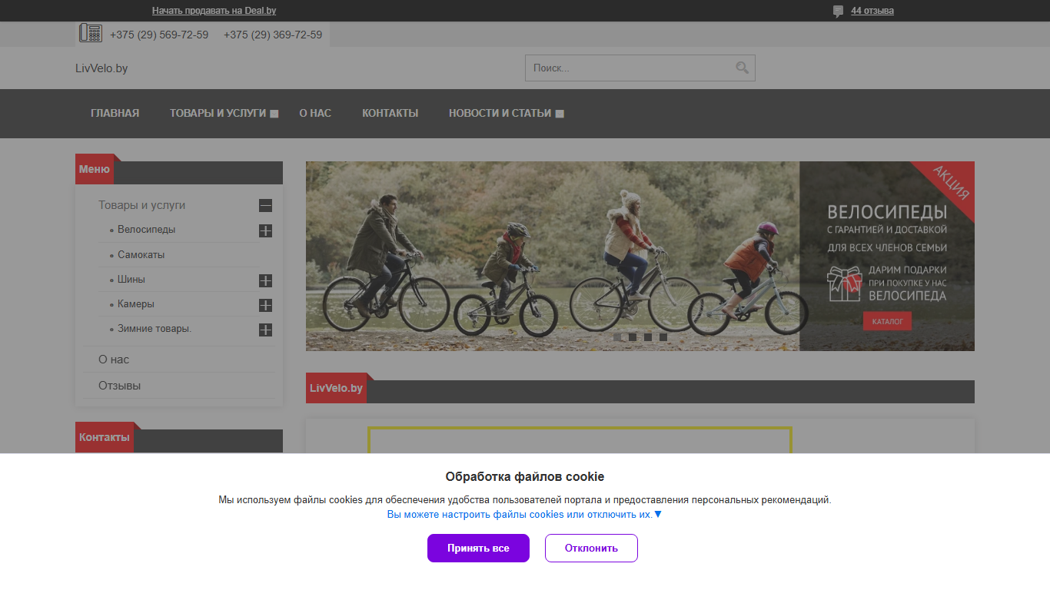Expand cookie settings triangle arrow

657,514
